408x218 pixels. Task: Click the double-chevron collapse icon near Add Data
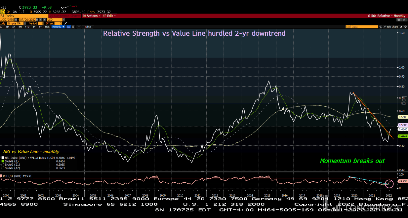380,27
